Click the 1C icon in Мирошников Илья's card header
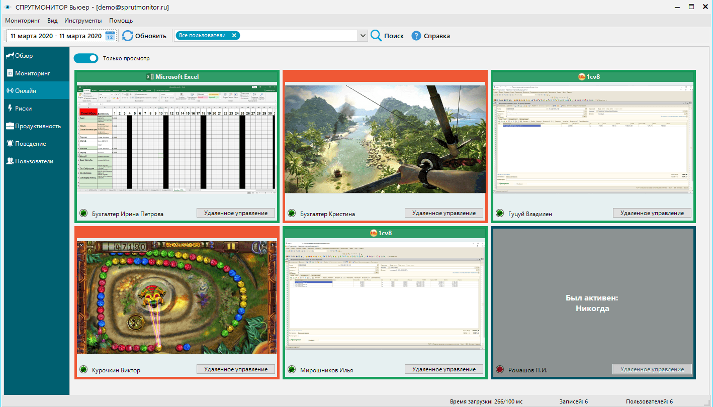Image resolution: width=713 pixels, height=407 pixels. tap(374, 233)
